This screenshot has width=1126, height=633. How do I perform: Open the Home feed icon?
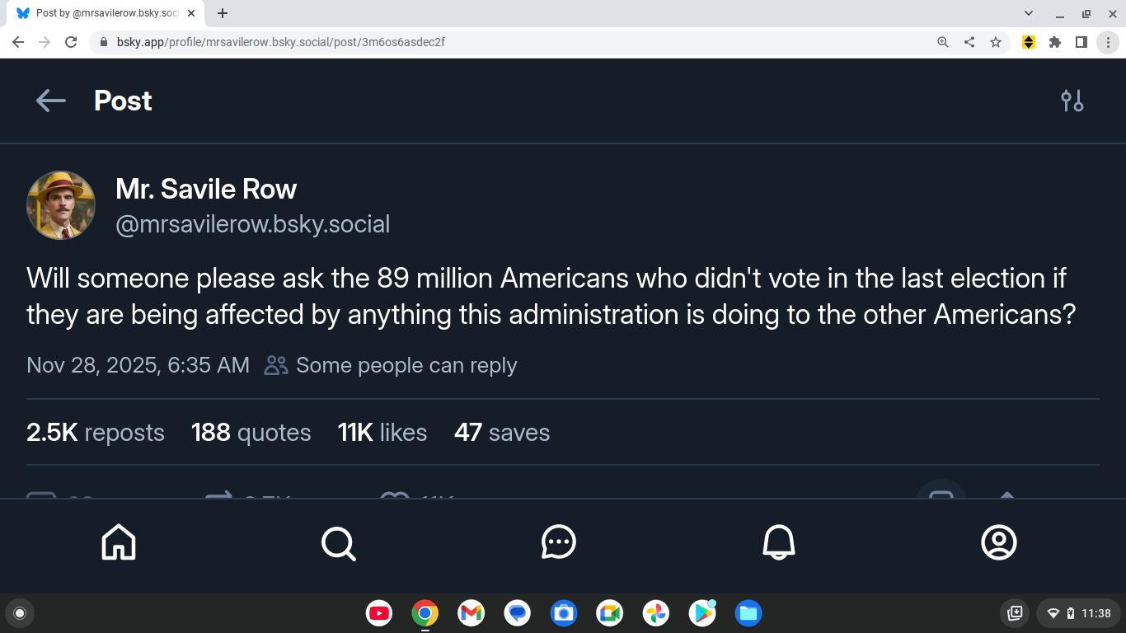tap(119, 542)
